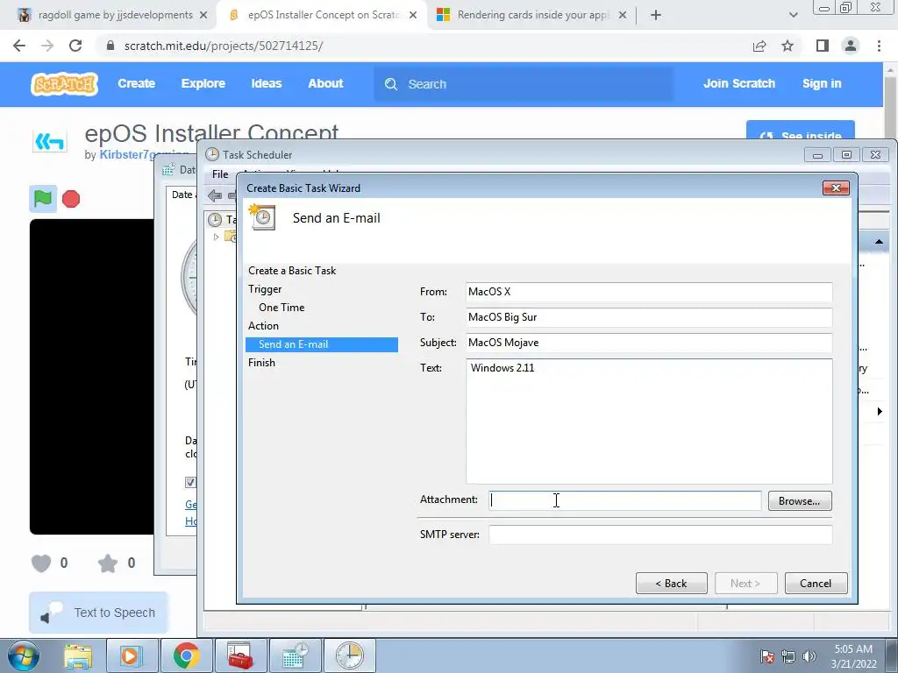This screenshot has height=673, width=898.
Task: Click the browser address bar URL
Action: coord(224,46)
